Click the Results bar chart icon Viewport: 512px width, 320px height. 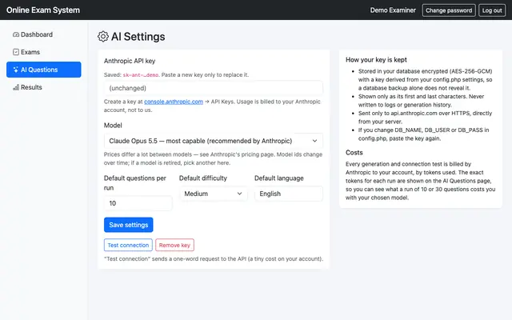pyautogui.click(x=16, y=87)
